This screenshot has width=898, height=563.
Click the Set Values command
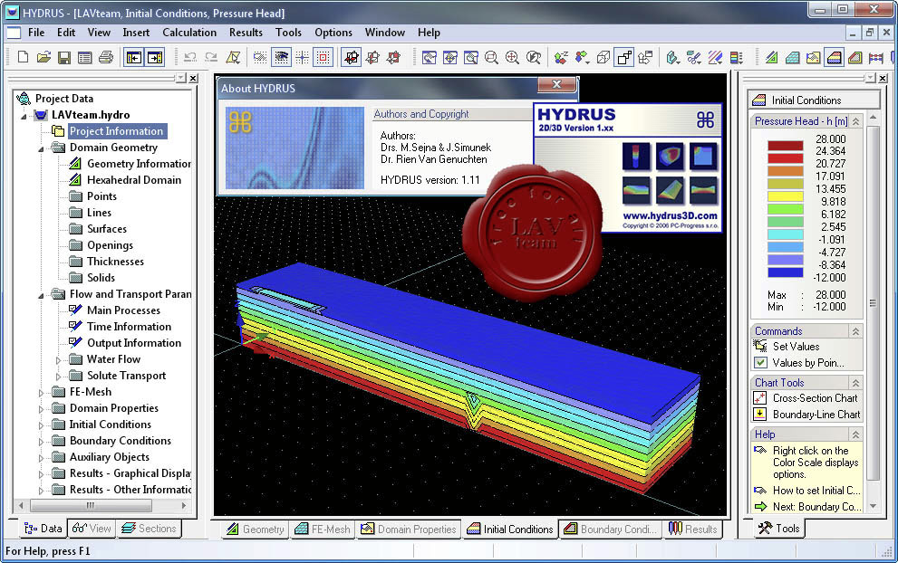click(796, 346)
